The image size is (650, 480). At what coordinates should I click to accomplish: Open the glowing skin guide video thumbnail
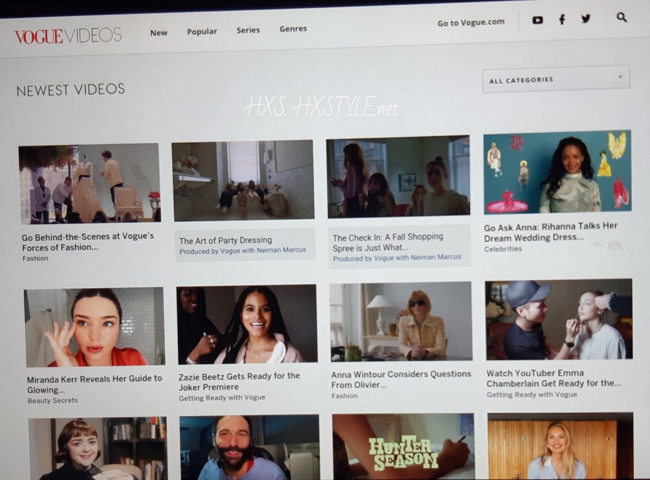(94, 327)
